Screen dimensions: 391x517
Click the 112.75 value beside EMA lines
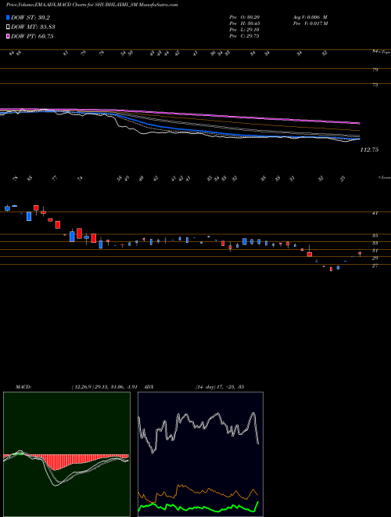pyautogui.click(x=369, y=150)
